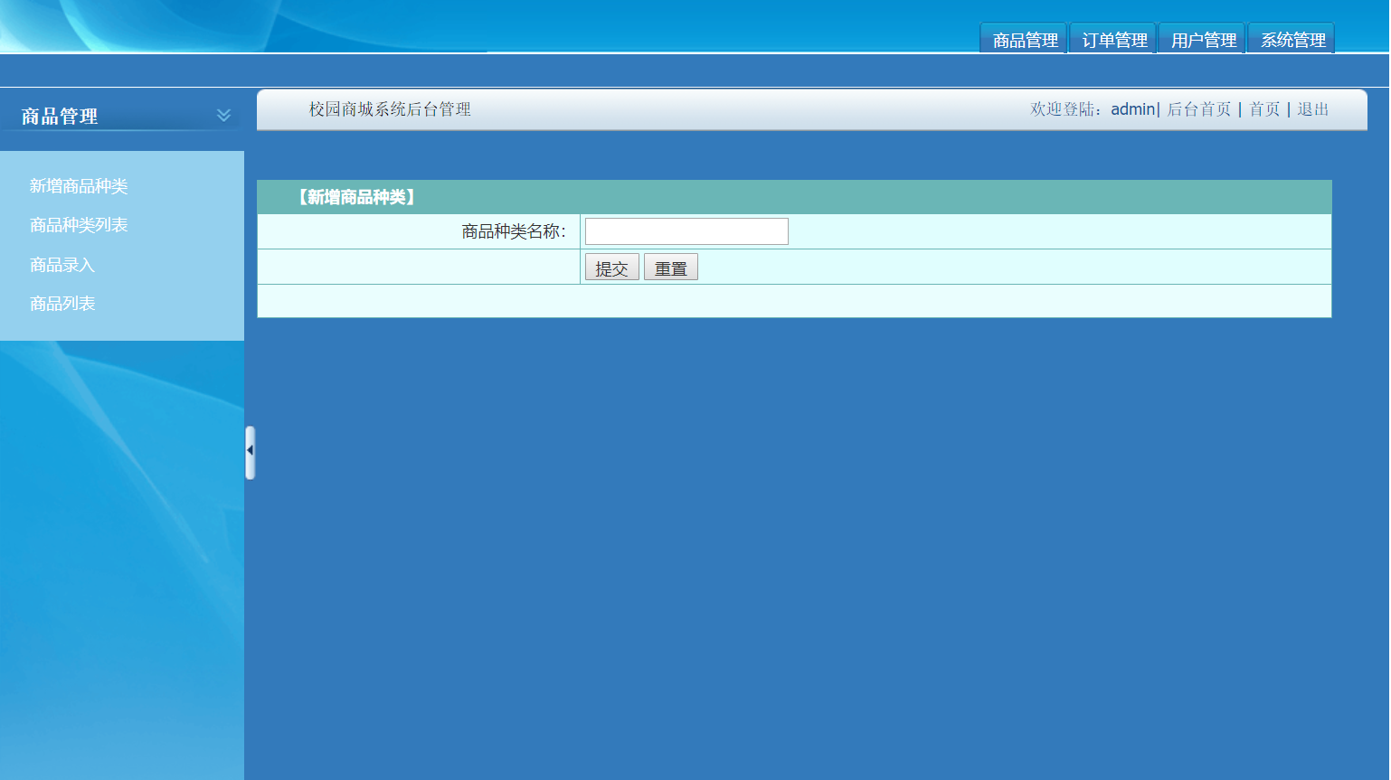Open the 订单管理 top tab

(1113, 39)
